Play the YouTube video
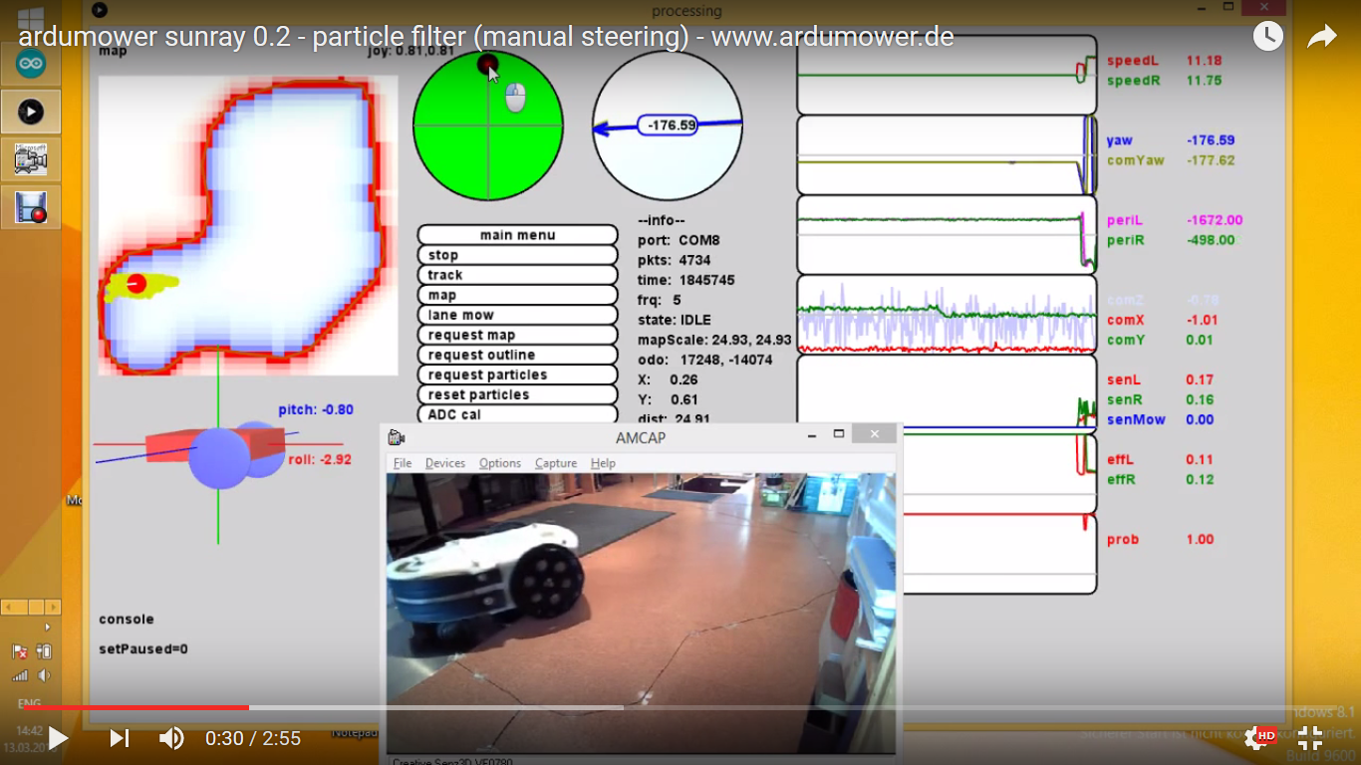 pos(59,738)
